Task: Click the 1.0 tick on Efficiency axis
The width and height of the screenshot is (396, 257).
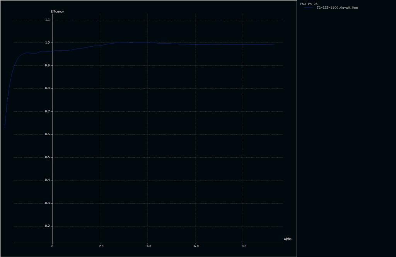Action: pyautogui.click(x=48, y=43)
